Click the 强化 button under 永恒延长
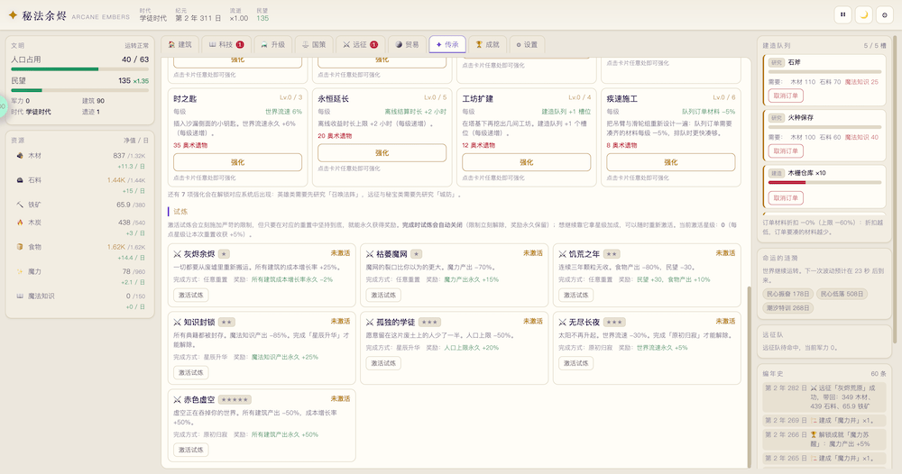Screen dimensions: 902x474 (x=382, y=153)
